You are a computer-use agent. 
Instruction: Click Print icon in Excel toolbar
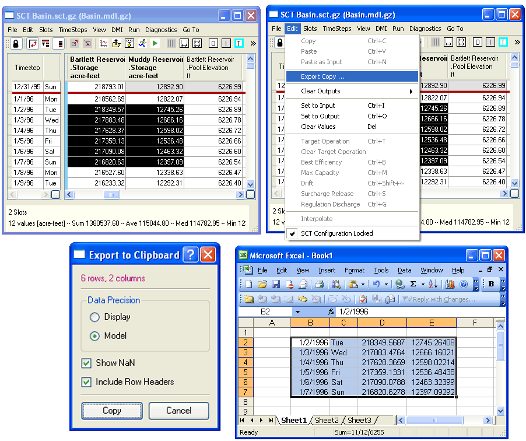point(320,284)
